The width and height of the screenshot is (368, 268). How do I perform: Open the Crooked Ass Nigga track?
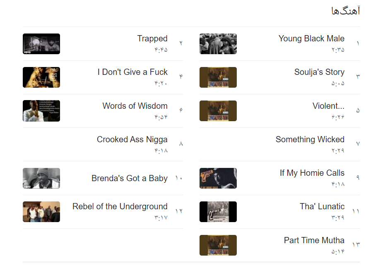pos(132,139)
